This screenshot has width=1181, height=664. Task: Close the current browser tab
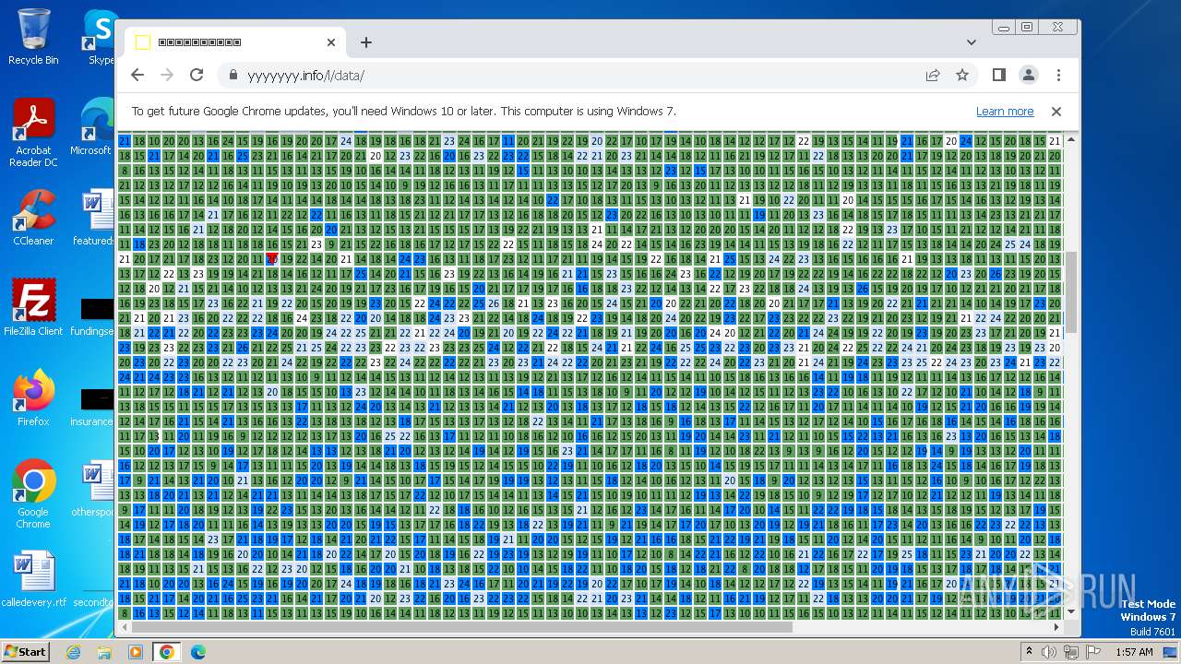tap(331, 42)
